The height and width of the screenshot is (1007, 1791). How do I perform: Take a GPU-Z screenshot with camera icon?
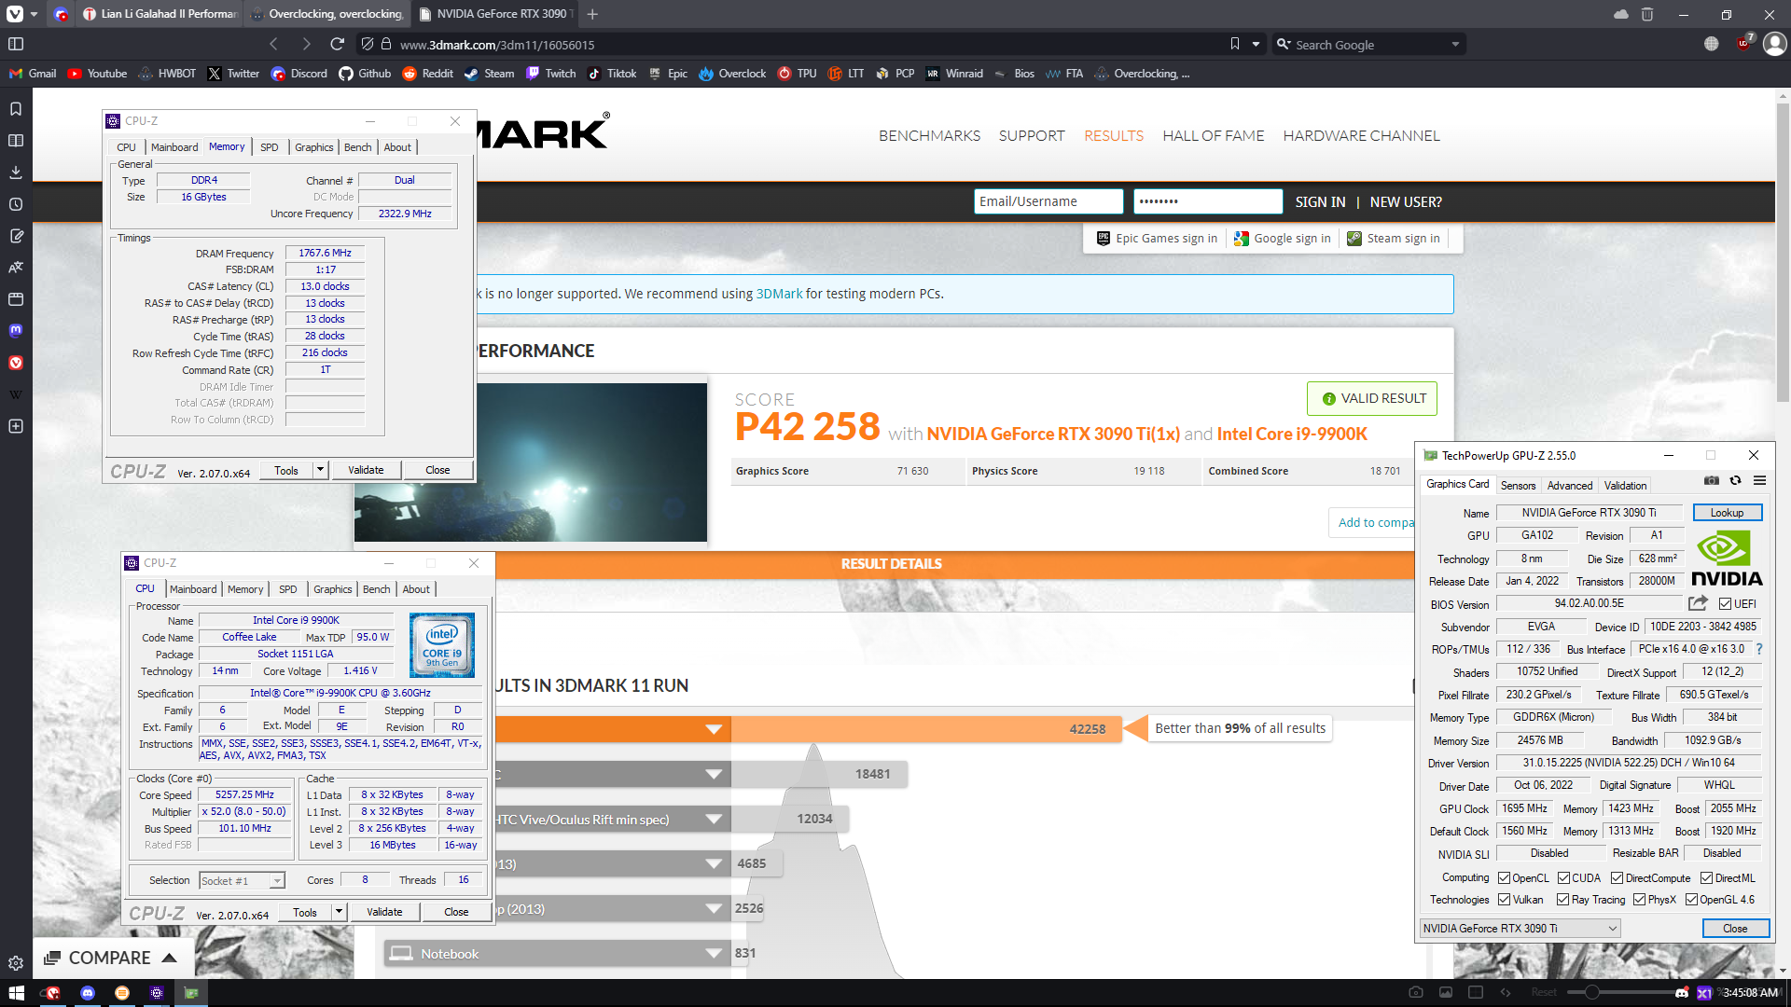pos(1712,481)
